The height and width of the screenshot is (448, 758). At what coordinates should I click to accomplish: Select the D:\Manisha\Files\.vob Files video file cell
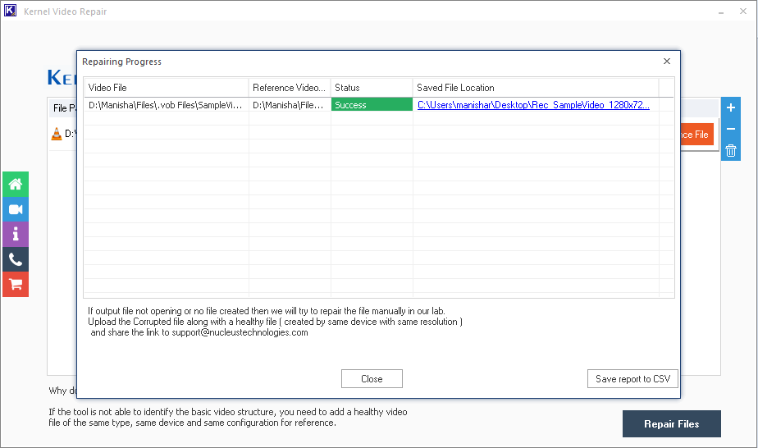(x=167, y=105)
